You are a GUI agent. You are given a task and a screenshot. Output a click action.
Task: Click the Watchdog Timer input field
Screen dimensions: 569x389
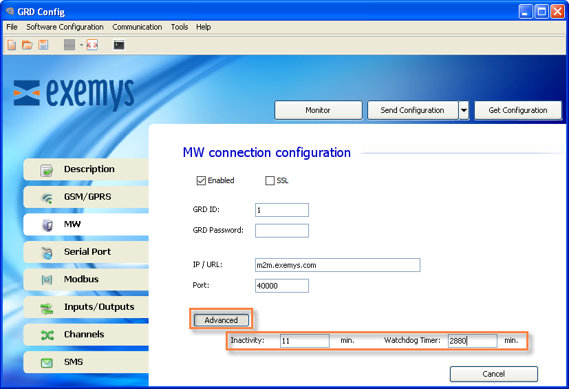click(x=473, y=341)
